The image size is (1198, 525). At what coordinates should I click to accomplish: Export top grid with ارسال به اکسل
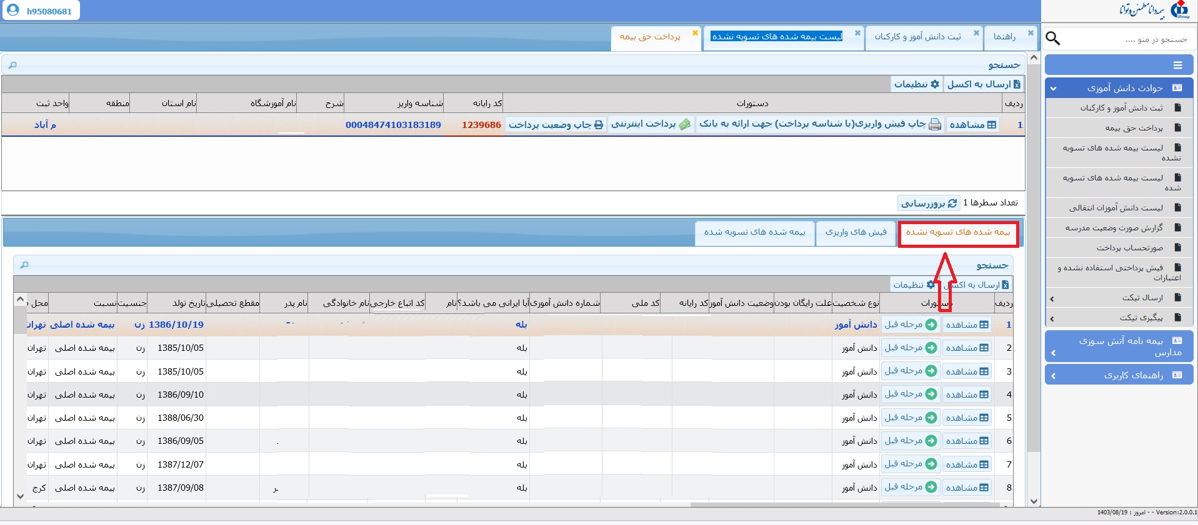(984, 84)
